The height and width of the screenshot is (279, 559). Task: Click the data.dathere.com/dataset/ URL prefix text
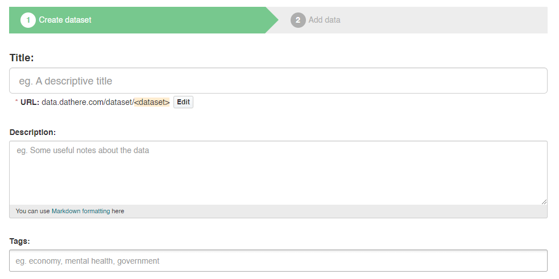88,103
